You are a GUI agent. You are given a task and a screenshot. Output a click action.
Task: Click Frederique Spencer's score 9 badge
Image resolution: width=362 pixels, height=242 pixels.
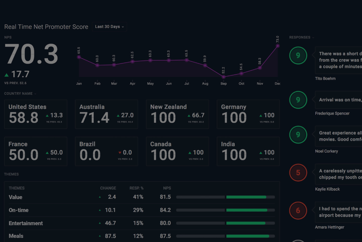point(298,100)
